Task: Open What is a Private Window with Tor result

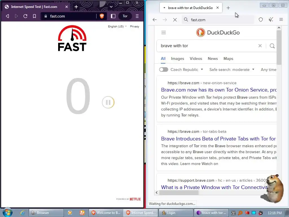Action: point(215,187)
